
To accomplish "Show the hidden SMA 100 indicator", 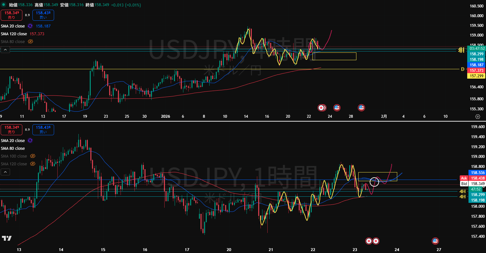I will click(x=32, y=156).
